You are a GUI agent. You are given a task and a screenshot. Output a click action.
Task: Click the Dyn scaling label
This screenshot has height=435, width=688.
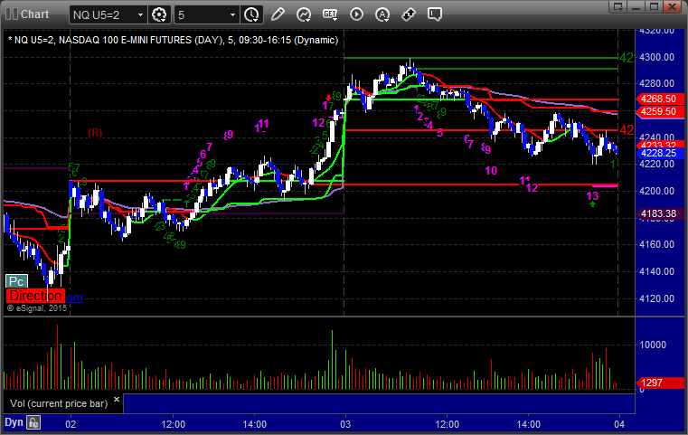pyautogui.click(x=14, y=422)
